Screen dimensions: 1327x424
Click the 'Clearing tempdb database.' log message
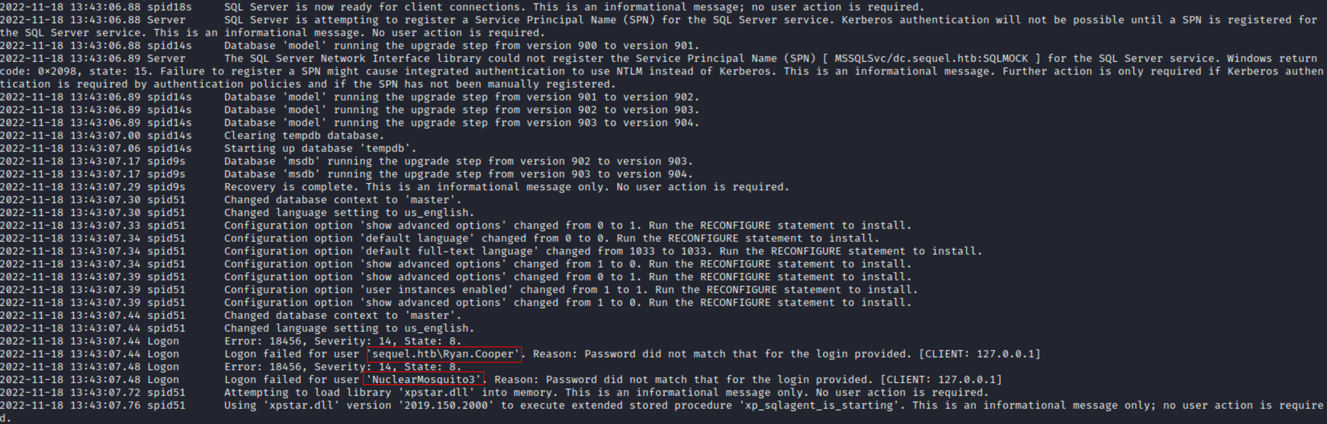coord(304,135)
